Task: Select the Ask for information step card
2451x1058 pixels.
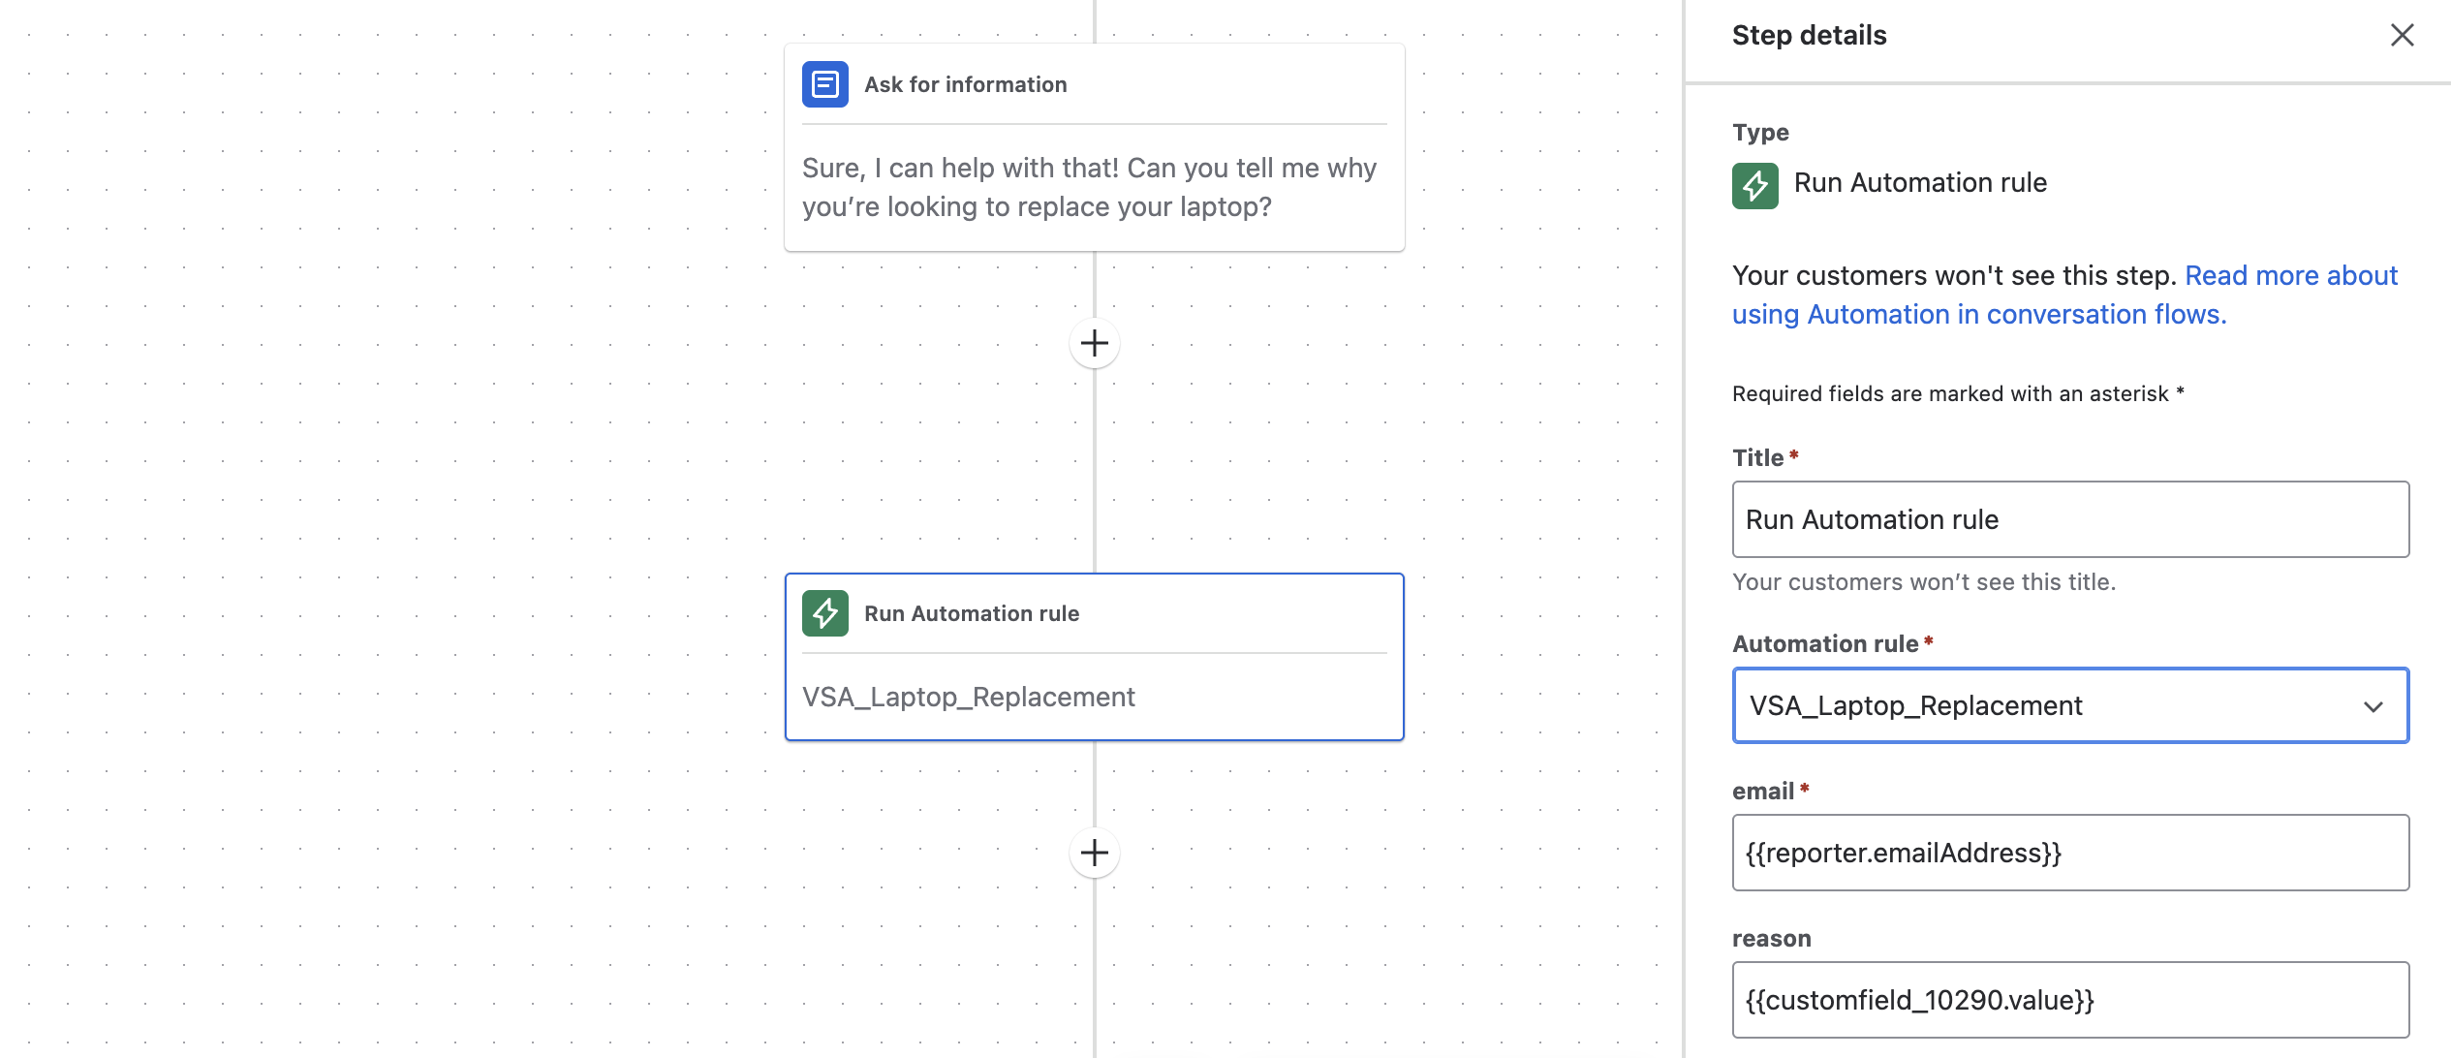Action: (x=1095, y=147)
